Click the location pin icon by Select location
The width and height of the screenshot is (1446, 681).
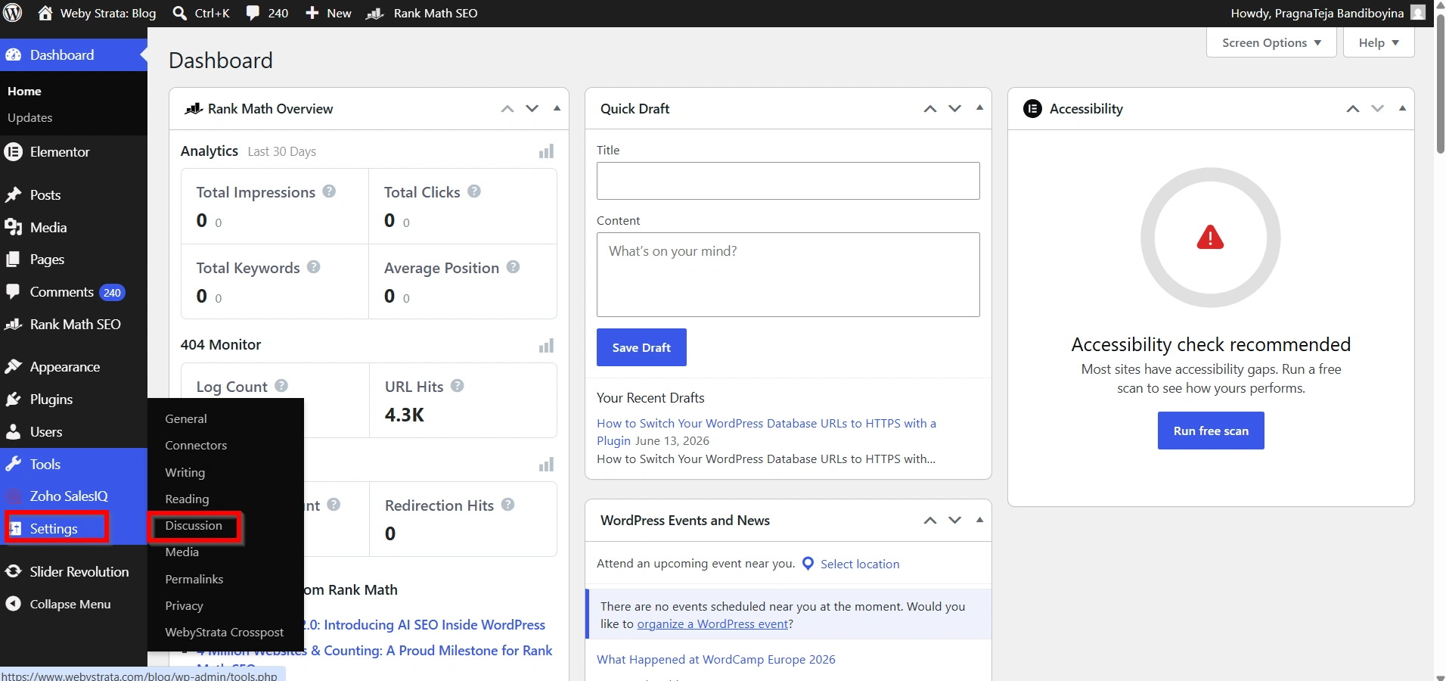click(x=808, y=564)
